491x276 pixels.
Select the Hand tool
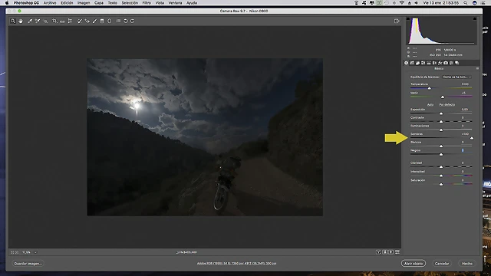[x=21, y=21]
